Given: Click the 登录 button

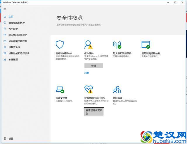Looking at the screenshot, I should [x=93, y=66].
